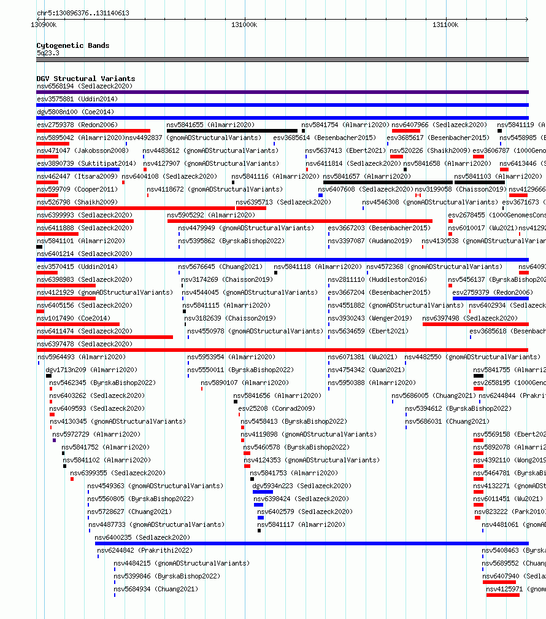546x619 pixels.
Task: Click the blue bar under dgv5808n100
Action: tap(282, 118)
